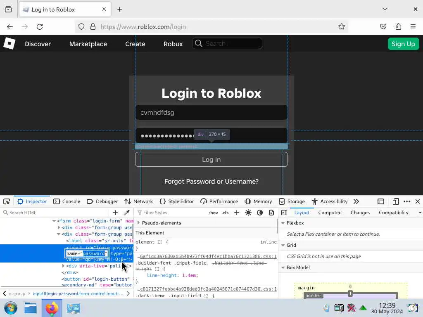423x317 pixels.
Task: Click the Log In button
Action: coord(211,160)
